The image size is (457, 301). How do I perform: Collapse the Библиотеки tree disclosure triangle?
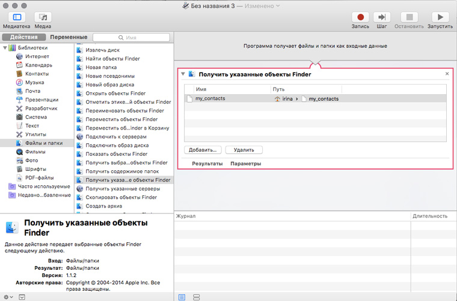coord(5,48)
